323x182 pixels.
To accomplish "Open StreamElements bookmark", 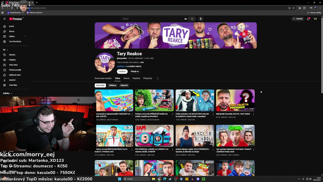I will coord(16,13).
